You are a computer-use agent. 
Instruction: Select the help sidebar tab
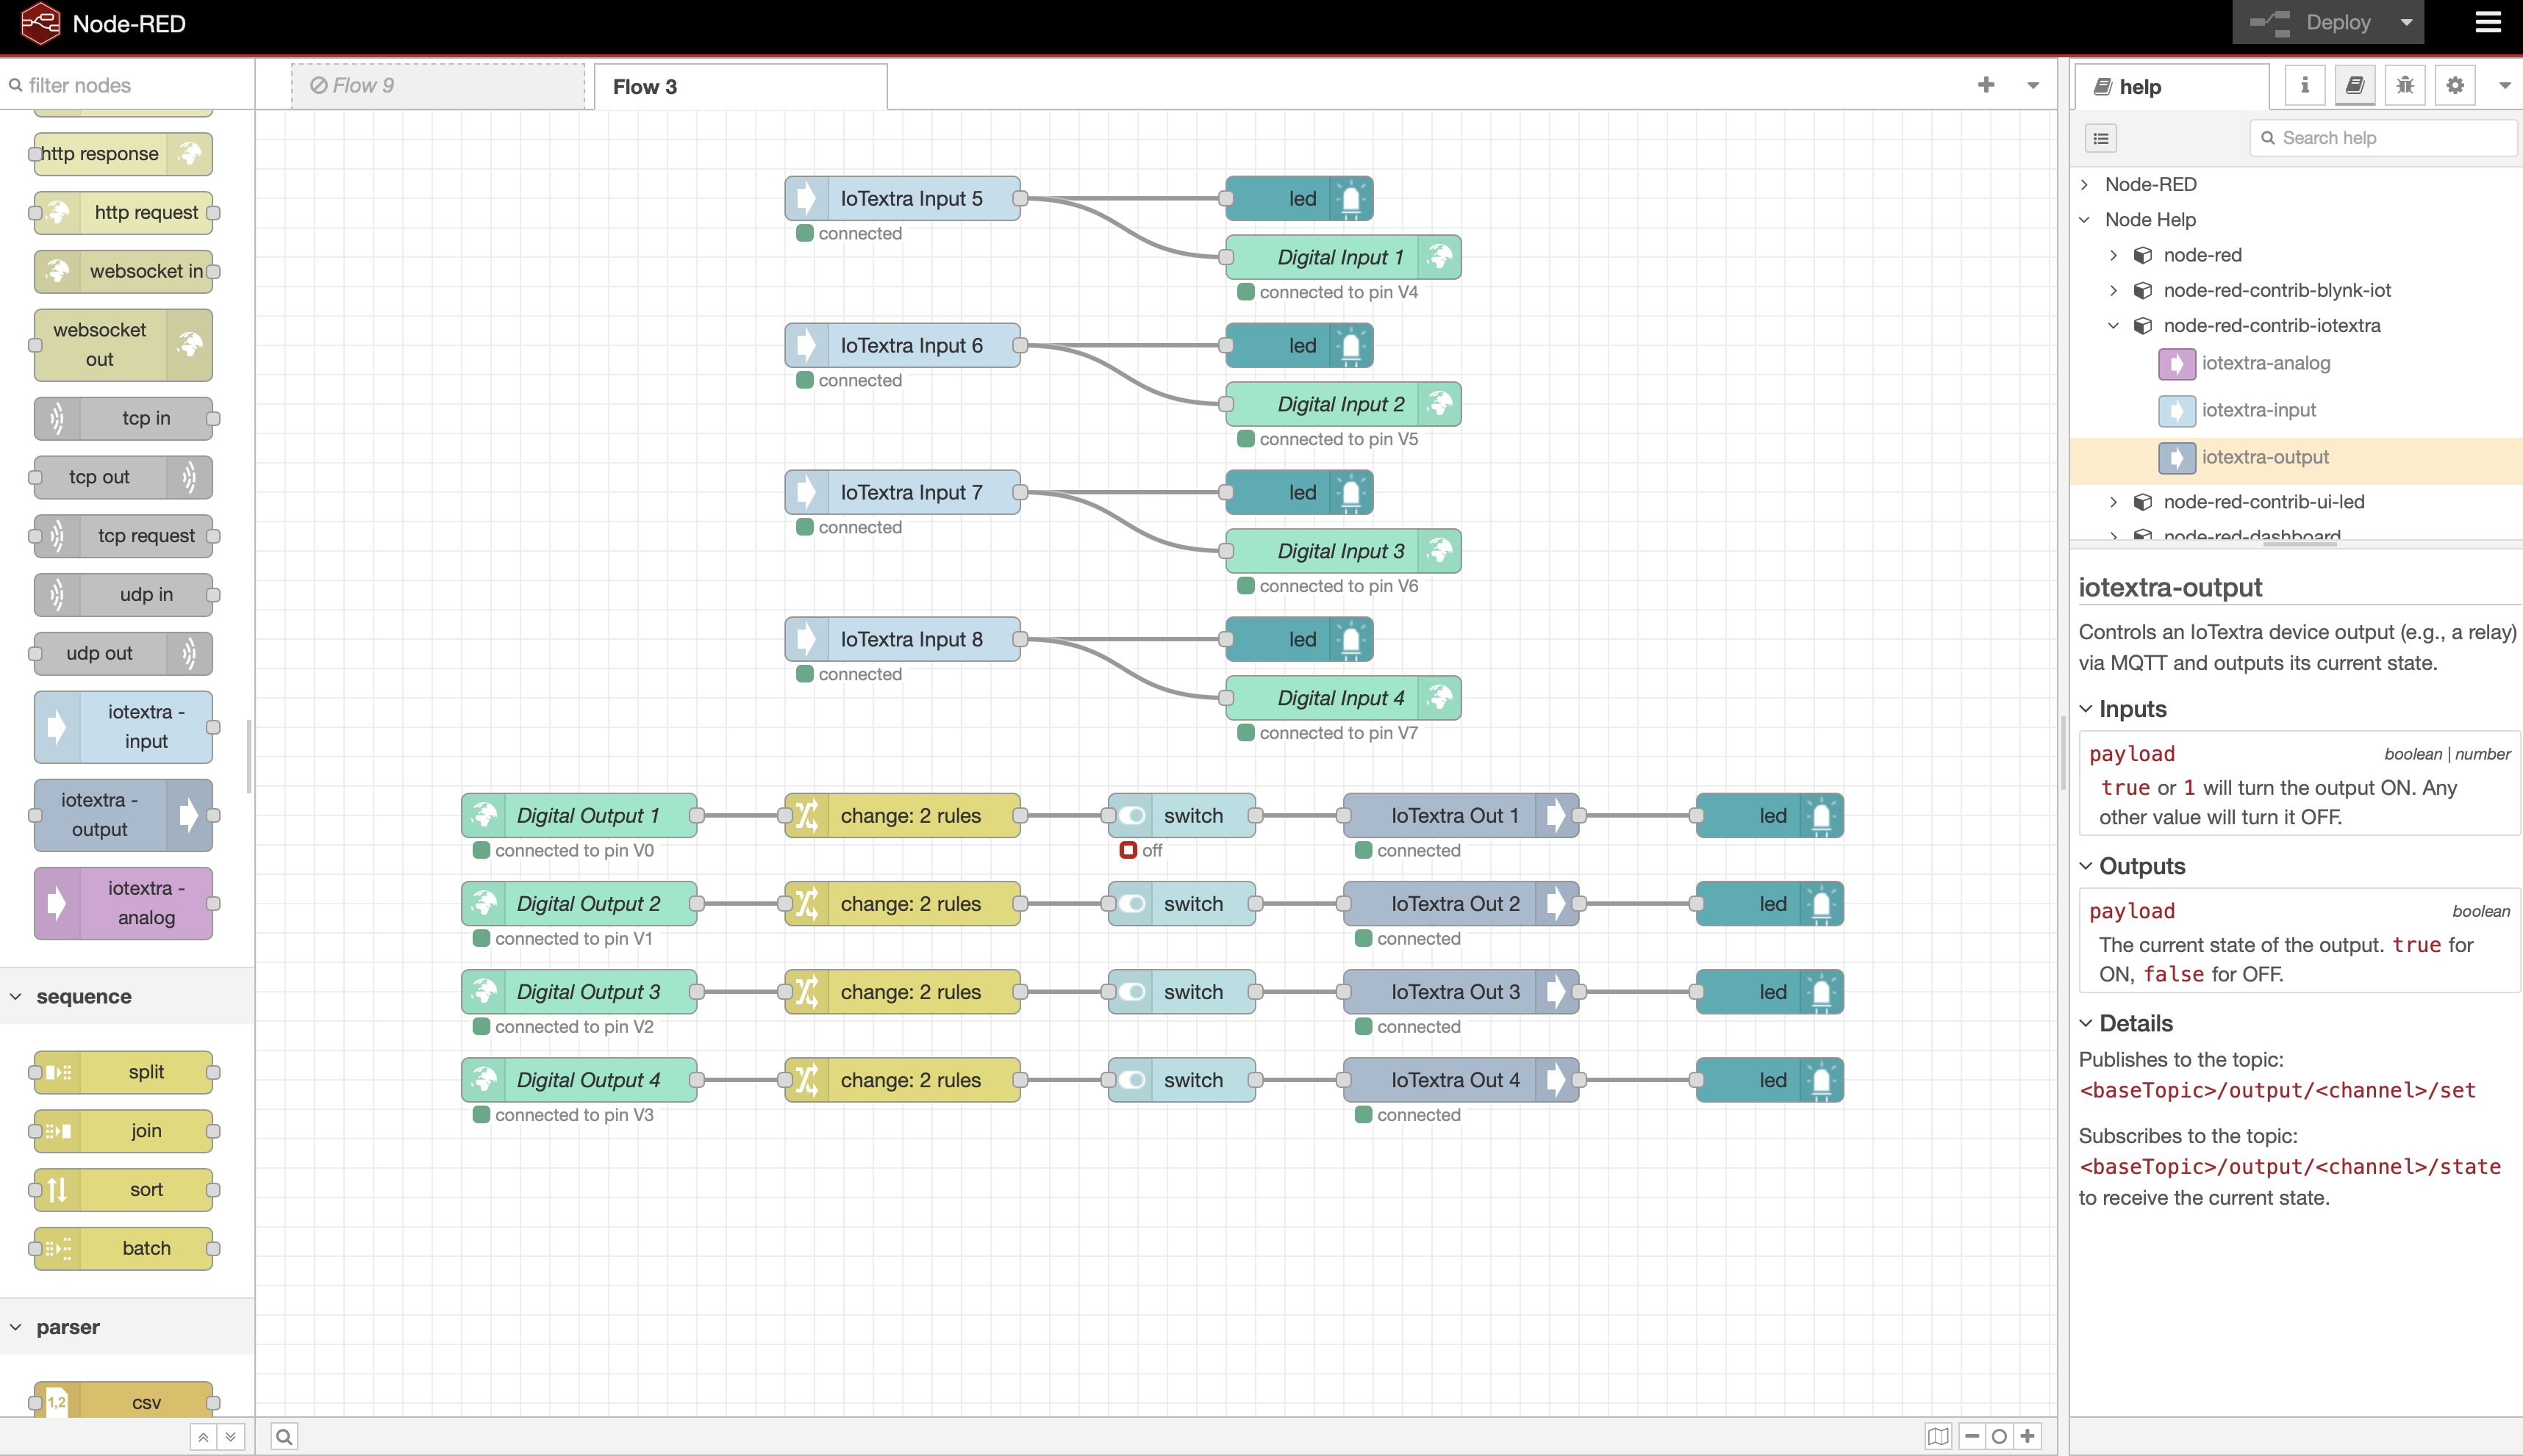pos(2172,87)
